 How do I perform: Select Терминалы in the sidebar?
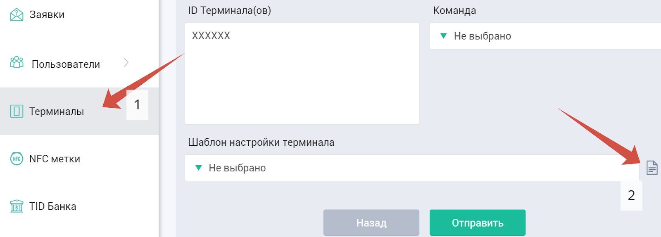pos(79,111)
